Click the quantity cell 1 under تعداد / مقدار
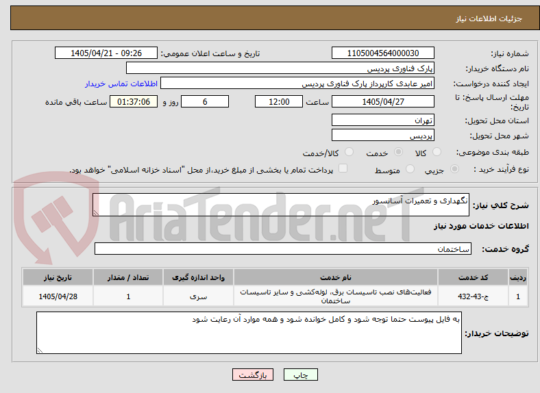 click(128, 296)
